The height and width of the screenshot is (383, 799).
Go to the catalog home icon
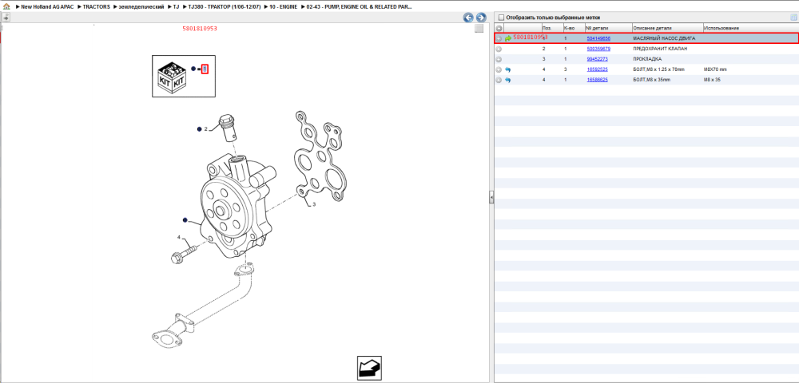tap(6, 7)
